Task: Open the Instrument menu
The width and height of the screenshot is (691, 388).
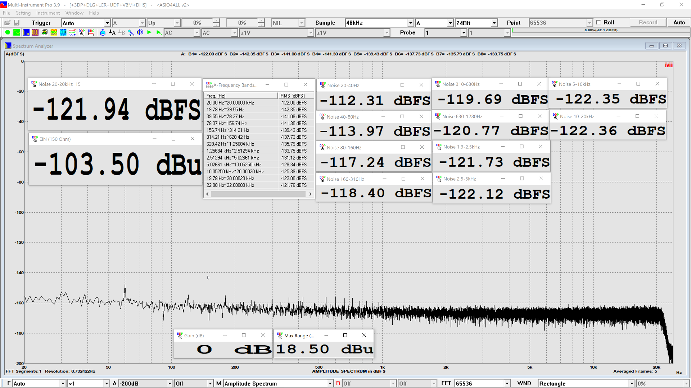Action: pyautogui.click(x=48, y=13)
